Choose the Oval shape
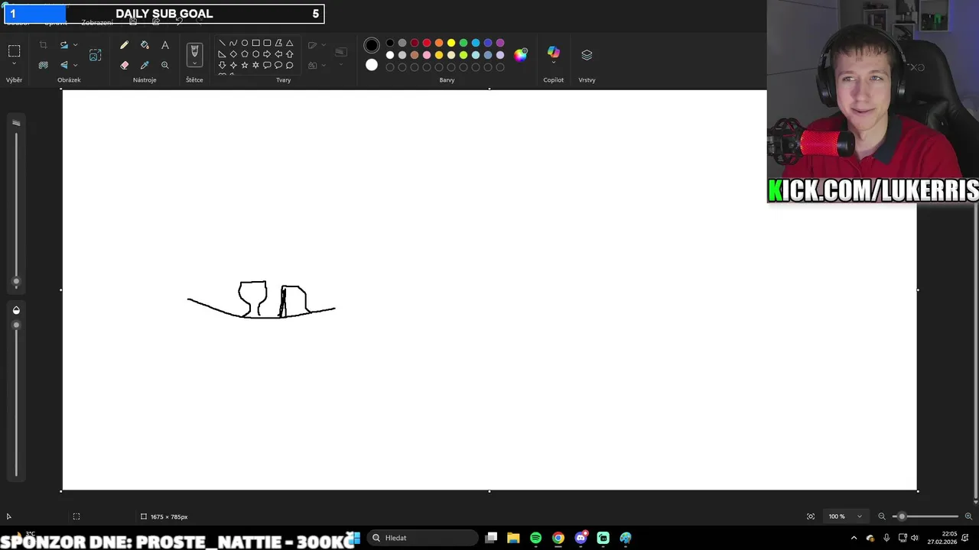The width and height of the screenshot is (979, 550). [x=245, y=43]
